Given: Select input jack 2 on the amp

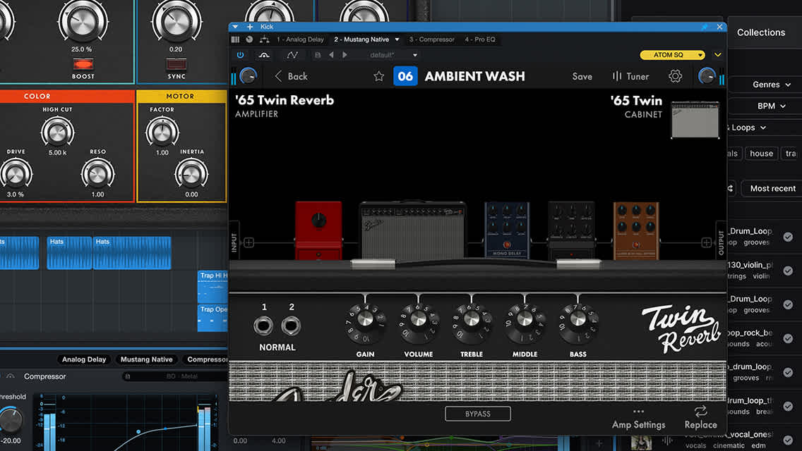Looking at the screenshot, I should (291, 326).
